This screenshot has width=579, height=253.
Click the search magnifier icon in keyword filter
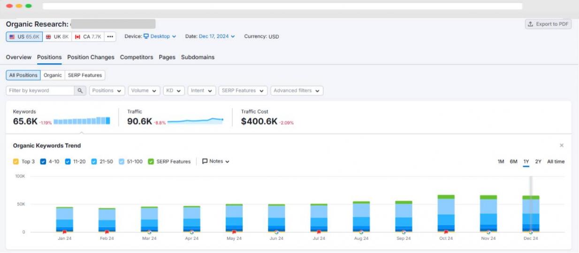80,91
